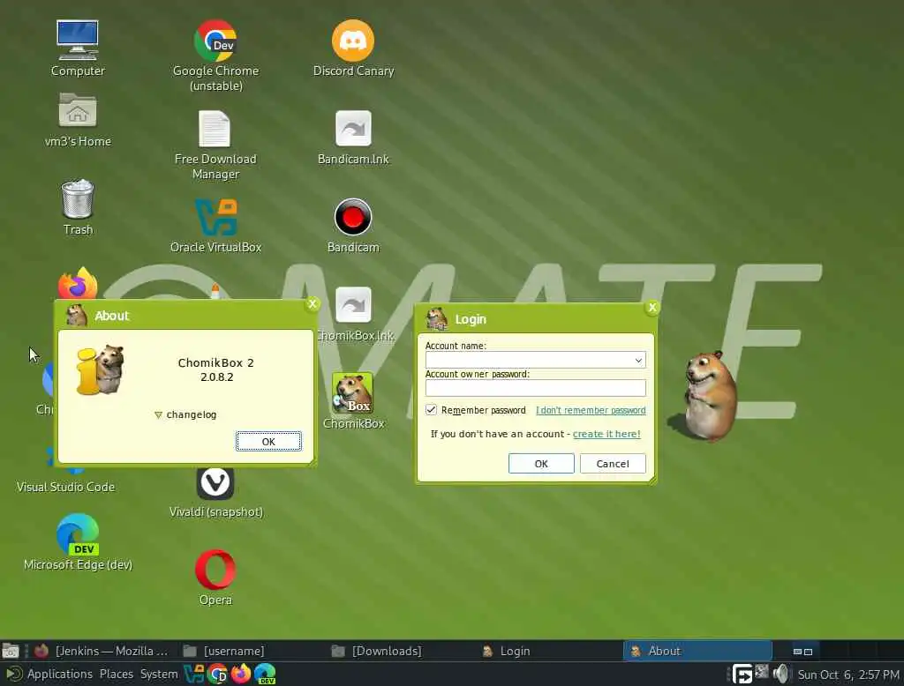Select the Visual Studio Code desktop icon label
The height and width of the screenshot is (686, 904).
(x=65, y=488)
